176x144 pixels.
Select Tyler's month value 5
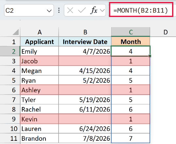[131, 99]
